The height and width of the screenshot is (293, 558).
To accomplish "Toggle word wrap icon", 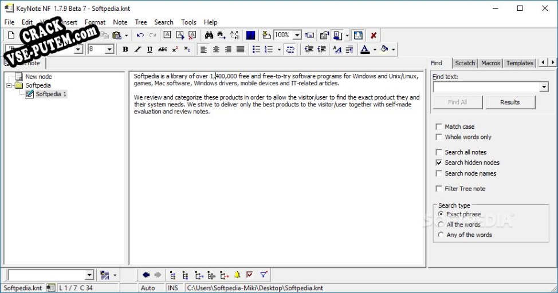I will click(290, 49).
